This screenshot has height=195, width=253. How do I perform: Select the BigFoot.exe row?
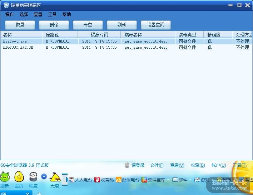126,42
